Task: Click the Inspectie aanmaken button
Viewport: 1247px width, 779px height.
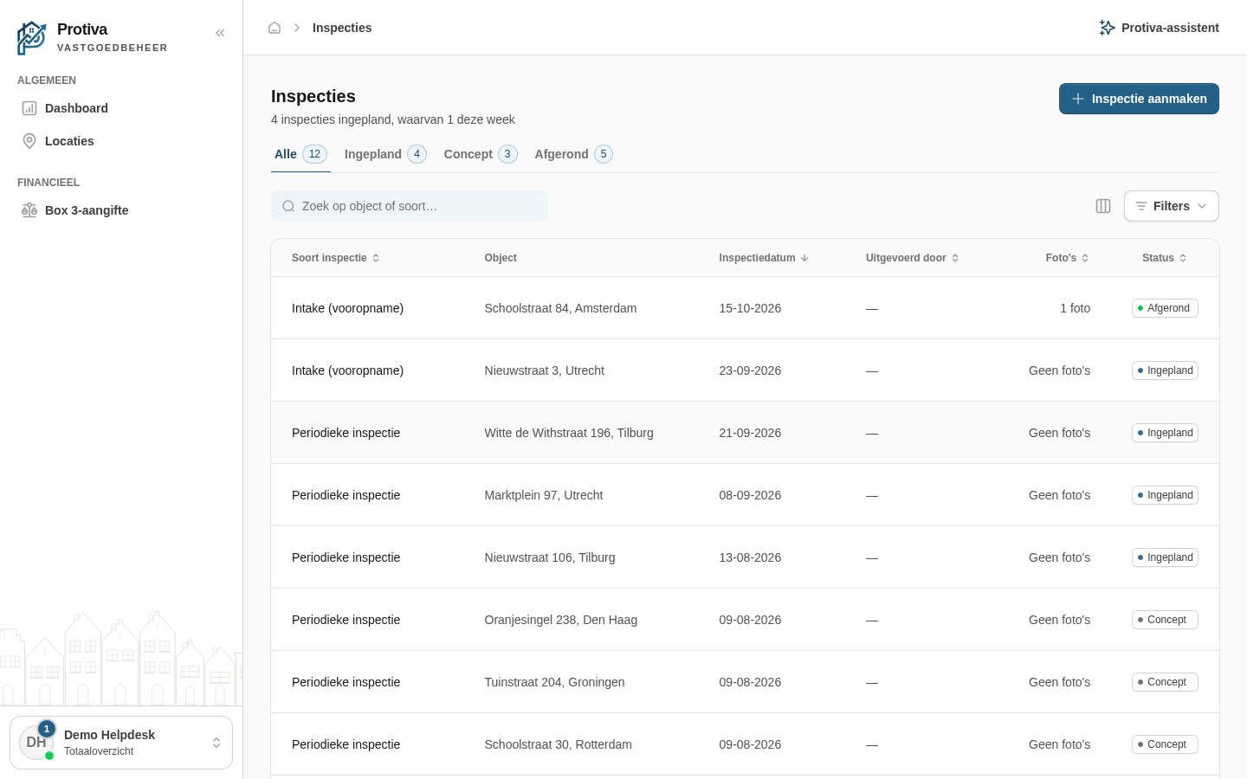Action: click(1139, 99)
